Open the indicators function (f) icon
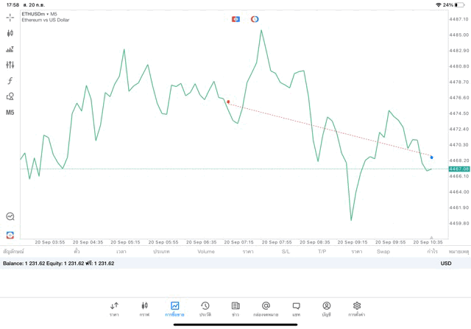This screenshot has width=471, height=329. 10,81
